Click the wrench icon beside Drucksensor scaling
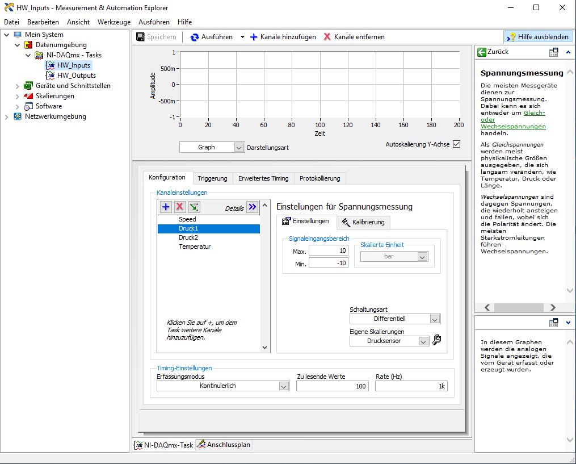 point(436,341)
